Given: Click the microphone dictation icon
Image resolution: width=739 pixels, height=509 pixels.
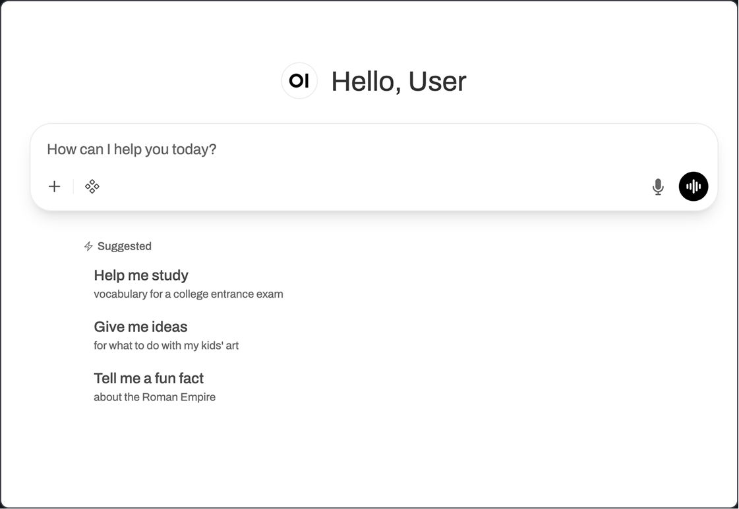Looking at the screenshot, I should coord(658,187).
